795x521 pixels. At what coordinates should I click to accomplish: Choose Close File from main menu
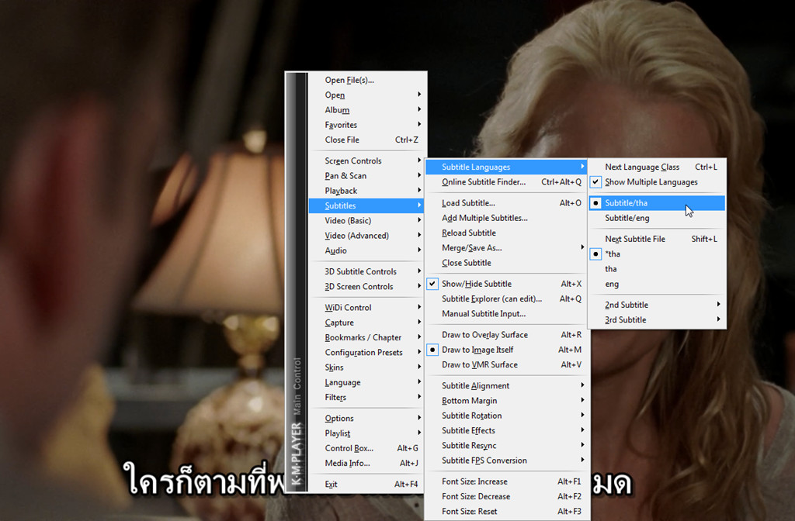pyautogui.click(x=366, y=140)
